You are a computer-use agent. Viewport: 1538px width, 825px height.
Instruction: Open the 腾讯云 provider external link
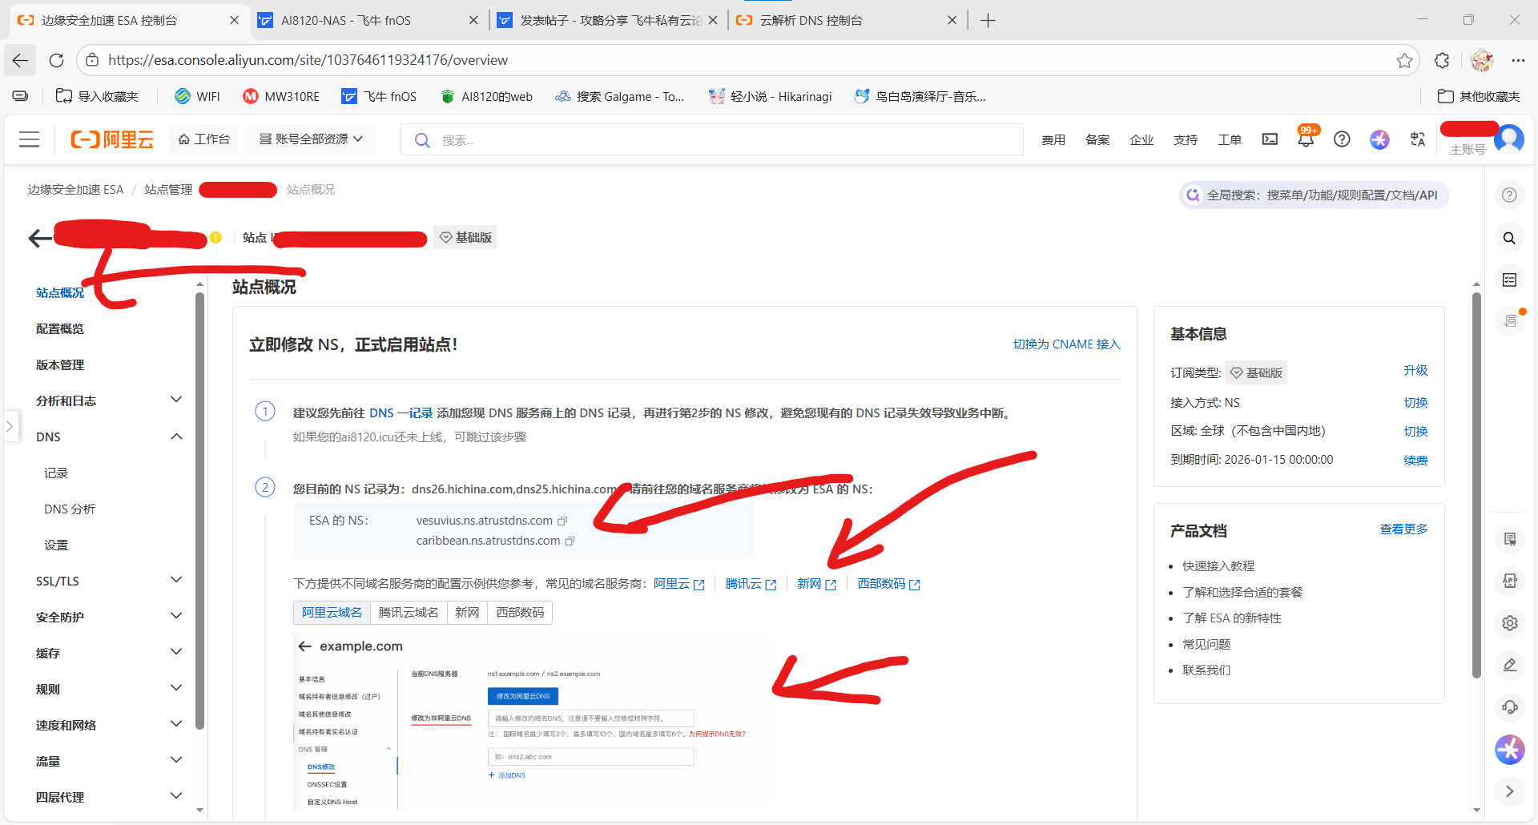pyautogui.click(x=751, y=584)
